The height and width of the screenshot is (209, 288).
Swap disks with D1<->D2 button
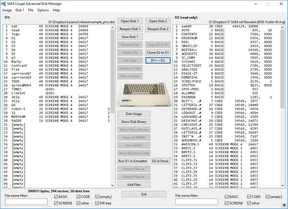[x=158, y=61]
